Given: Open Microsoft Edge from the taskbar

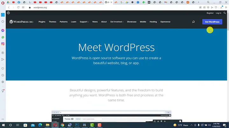Looking at the screenshot, I should click(40, 125).
